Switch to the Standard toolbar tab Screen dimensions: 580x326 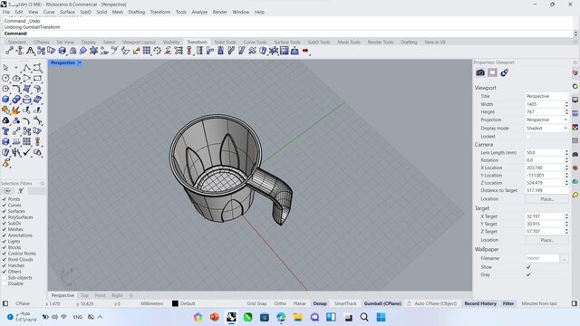(17, 43)
